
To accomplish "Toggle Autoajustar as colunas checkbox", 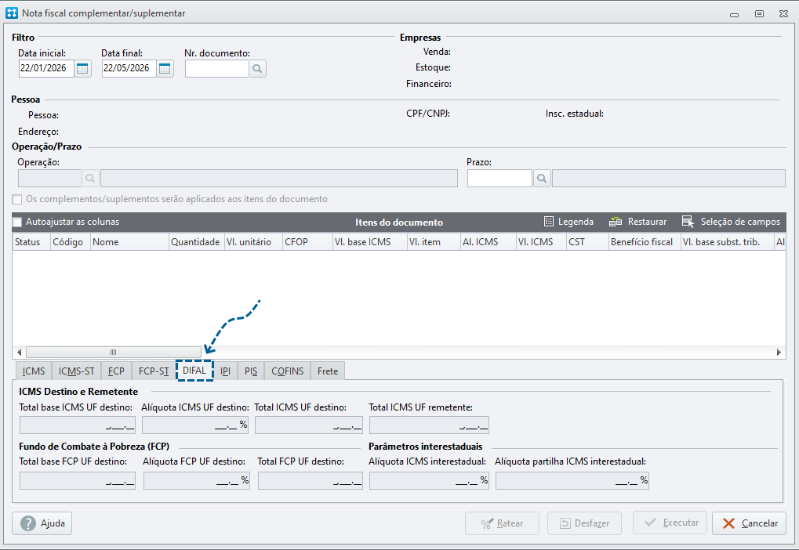I will 17,222.
